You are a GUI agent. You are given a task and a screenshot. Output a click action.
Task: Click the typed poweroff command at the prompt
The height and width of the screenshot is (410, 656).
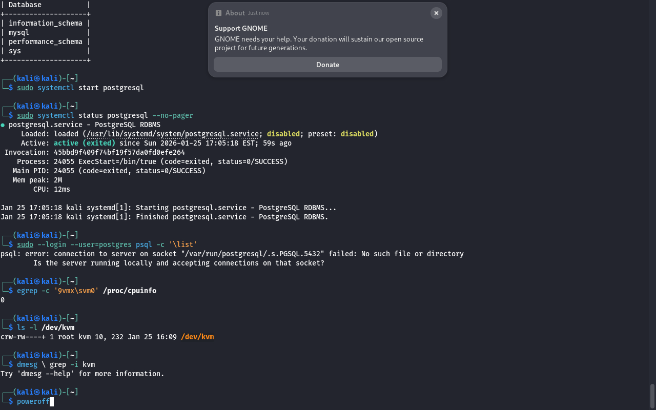click(x=33, y=401)
